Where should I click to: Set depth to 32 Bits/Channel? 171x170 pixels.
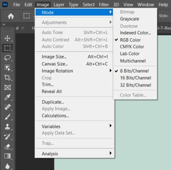[135, 85]
